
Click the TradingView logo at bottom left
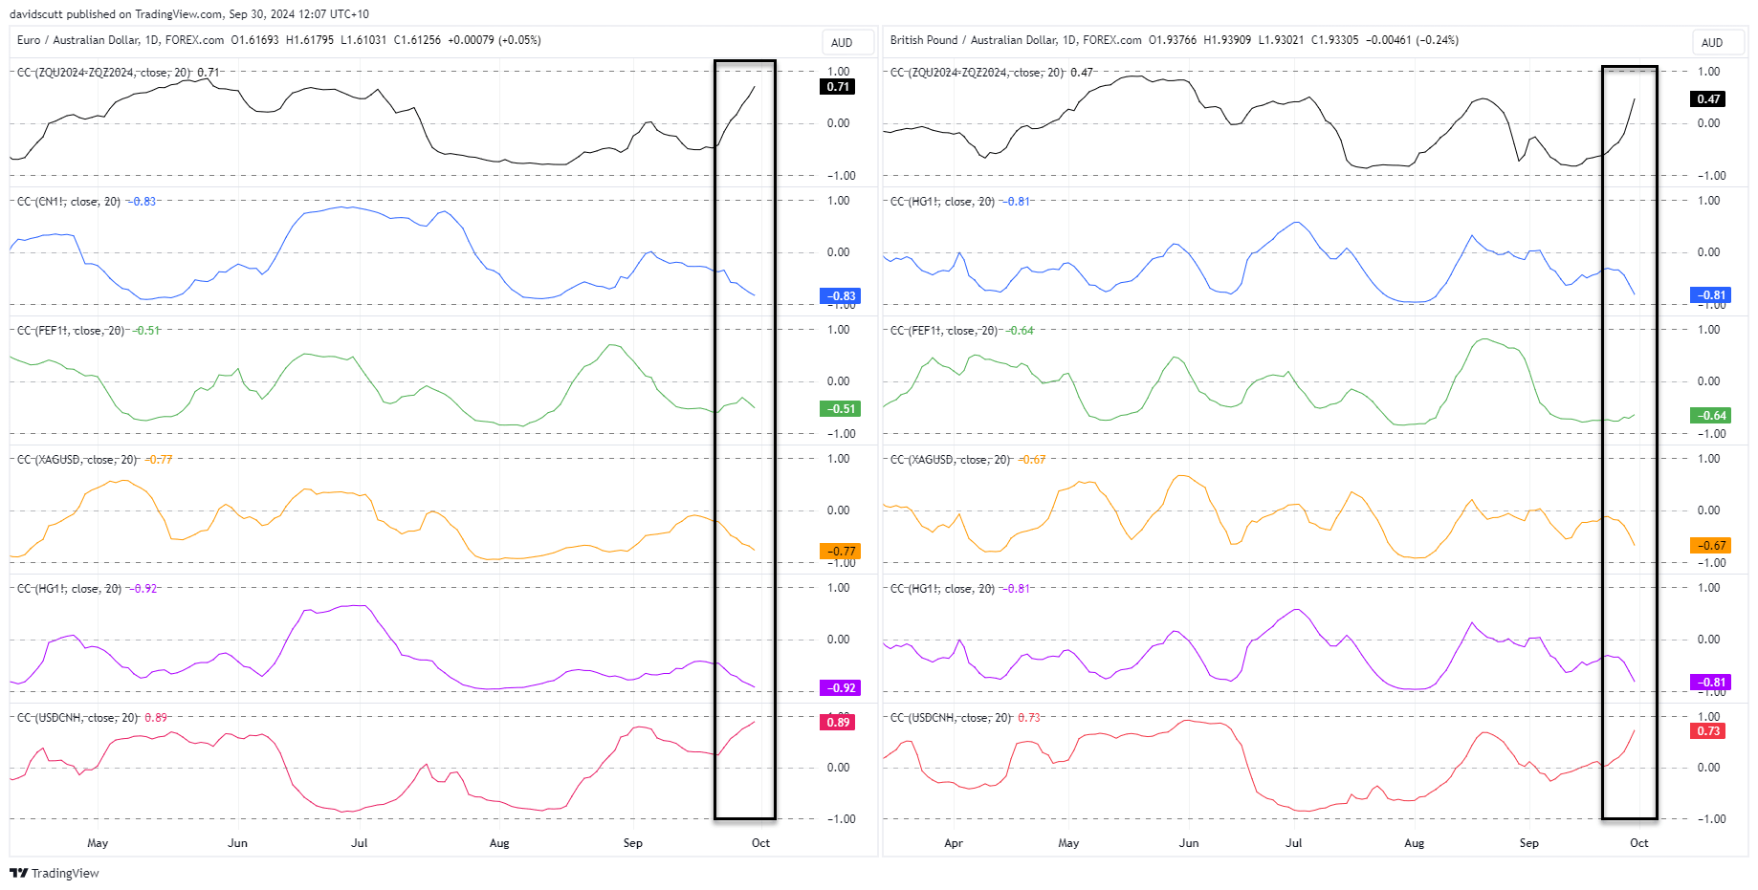coord(55,873)
